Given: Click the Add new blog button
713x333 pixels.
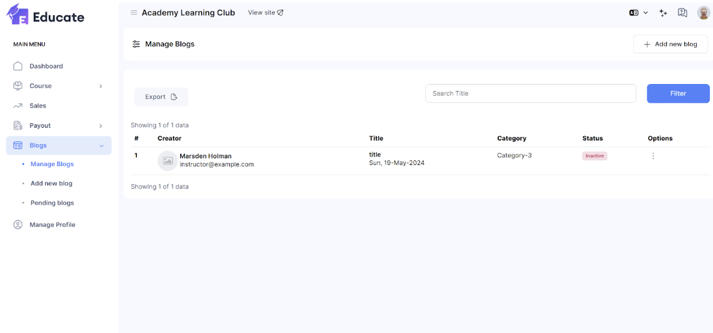Looking at the screenshot, I should pos(670,44).
